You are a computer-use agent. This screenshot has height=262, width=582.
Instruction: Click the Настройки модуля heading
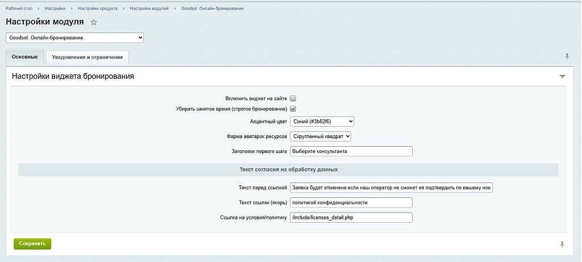coord(45,22)
